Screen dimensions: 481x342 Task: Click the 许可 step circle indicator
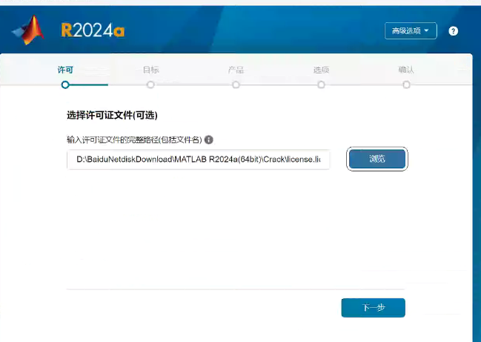(x=65, y=85)
